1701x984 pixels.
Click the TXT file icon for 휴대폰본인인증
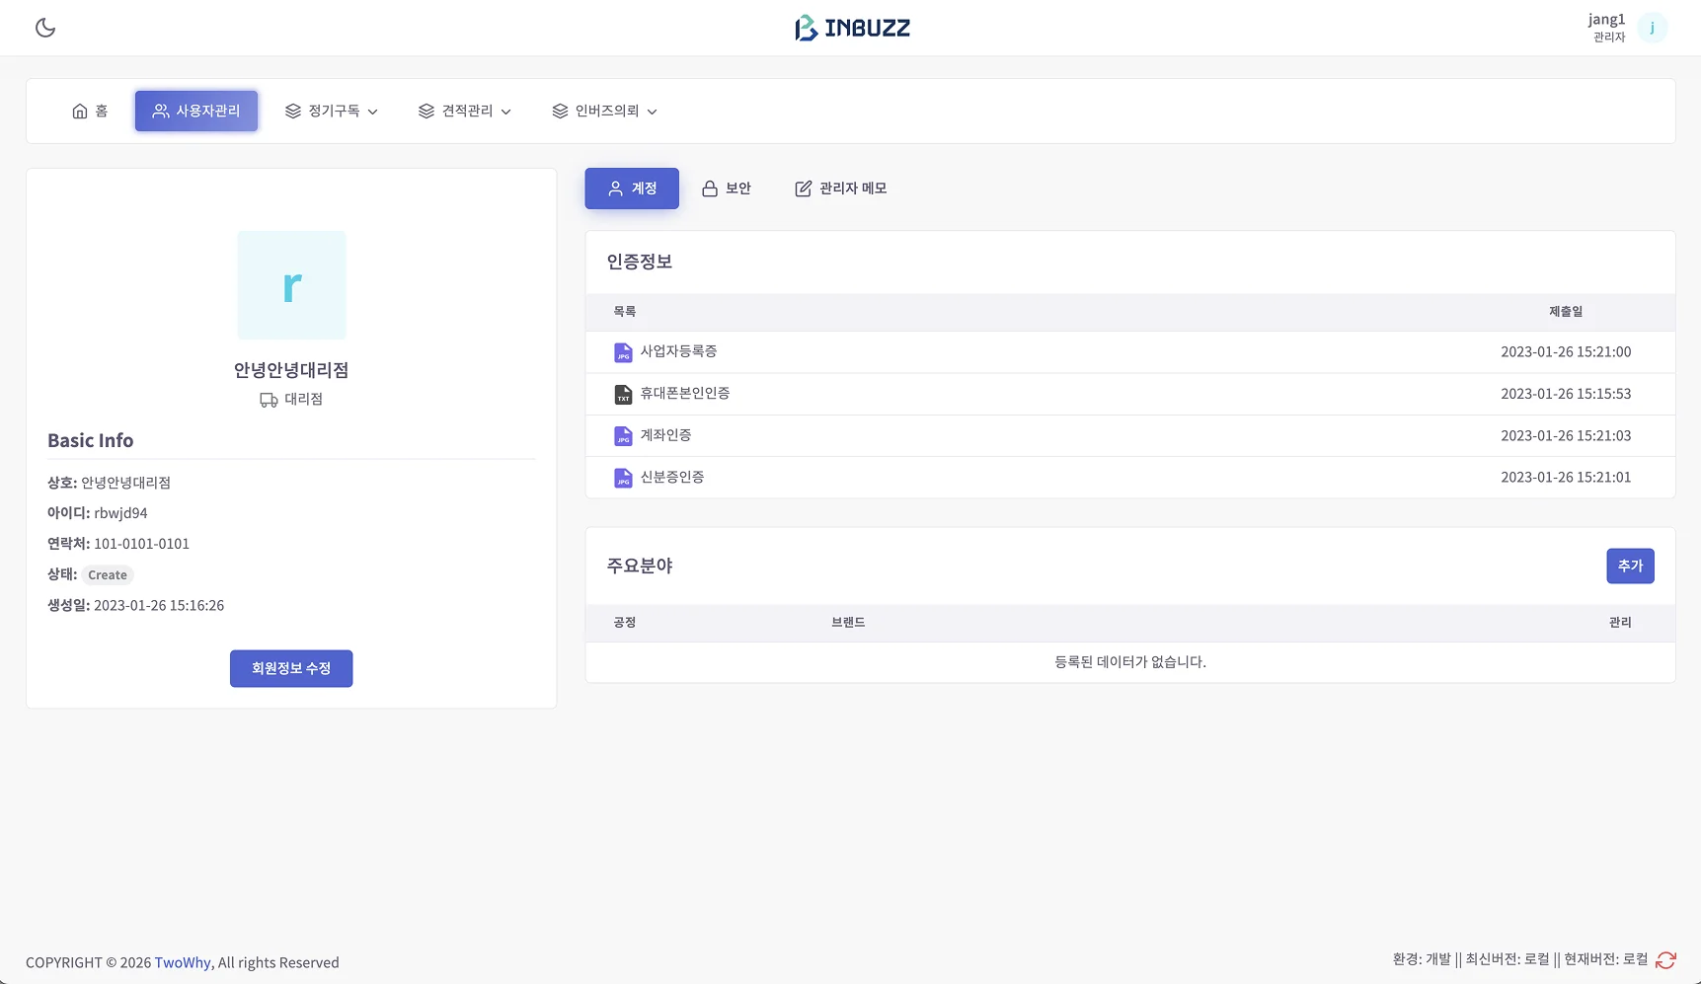click(x=623, y=395)
